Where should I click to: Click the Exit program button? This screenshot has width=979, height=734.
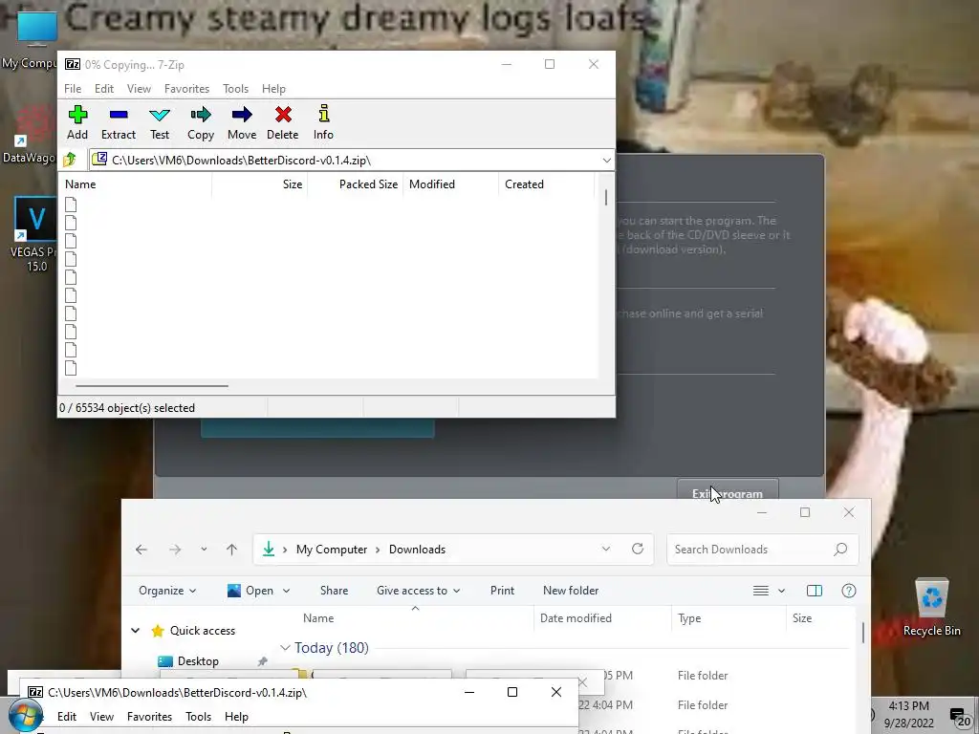(x=728, y=489)
